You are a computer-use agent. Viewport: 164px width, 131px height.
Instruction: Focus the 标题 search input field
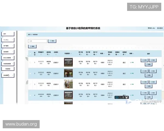(x=38, y=41)
